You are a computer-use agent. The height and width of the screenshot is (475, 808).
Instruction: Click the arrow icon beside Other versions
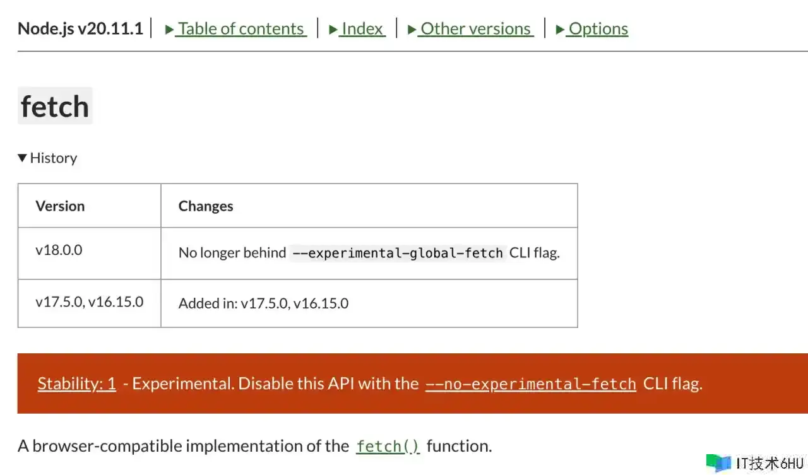point(412,30)
